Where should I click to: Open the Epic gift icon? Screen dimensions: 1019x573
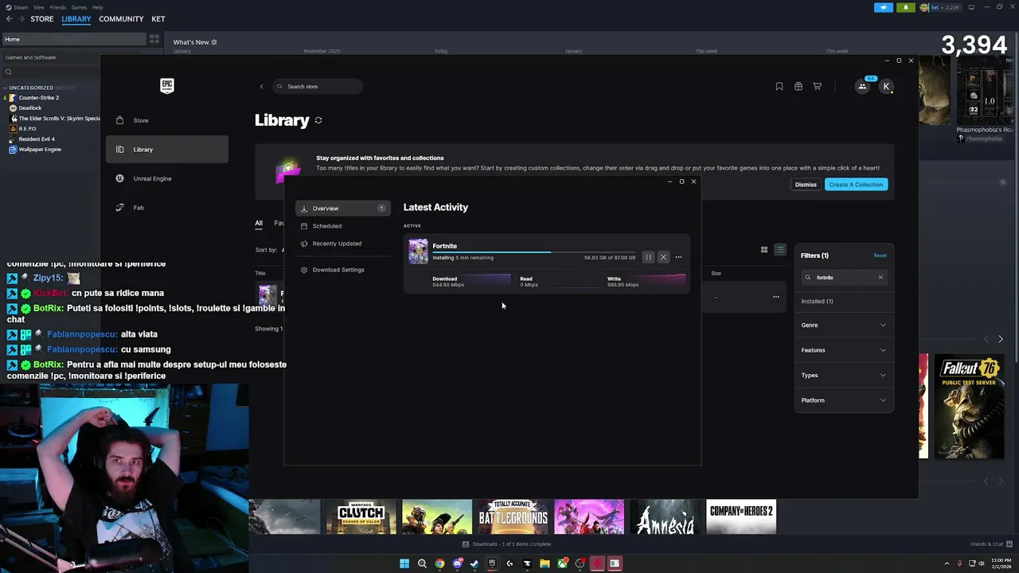(798, 86)
